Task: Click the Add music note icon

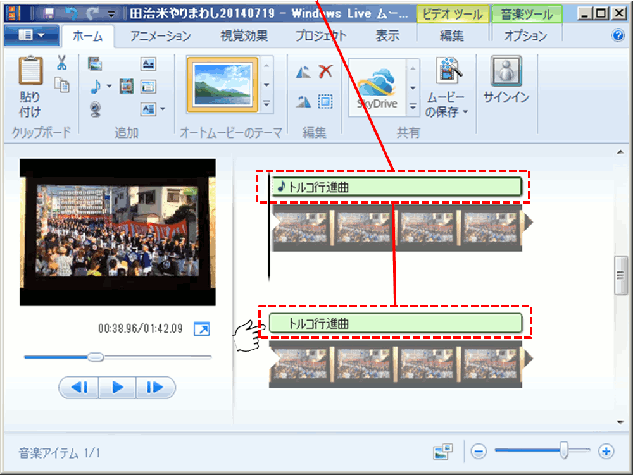Action: click(x=95, y=86)
